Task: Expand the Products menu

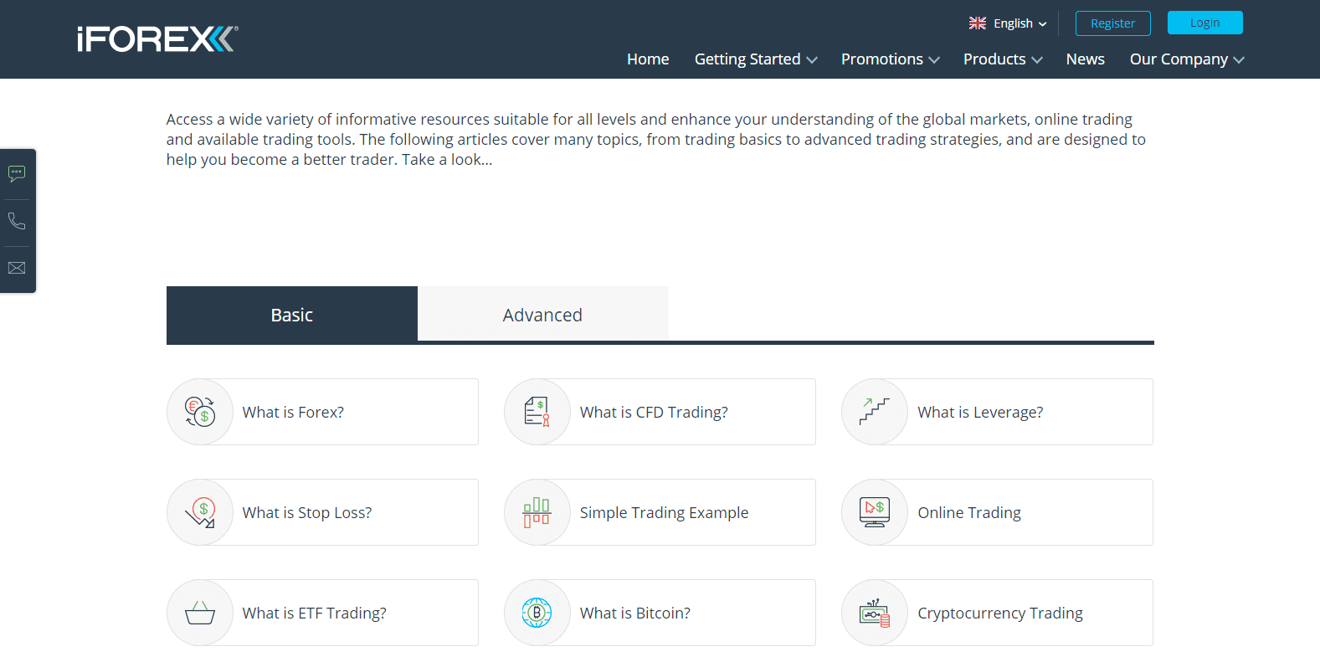Action: 1003,59
